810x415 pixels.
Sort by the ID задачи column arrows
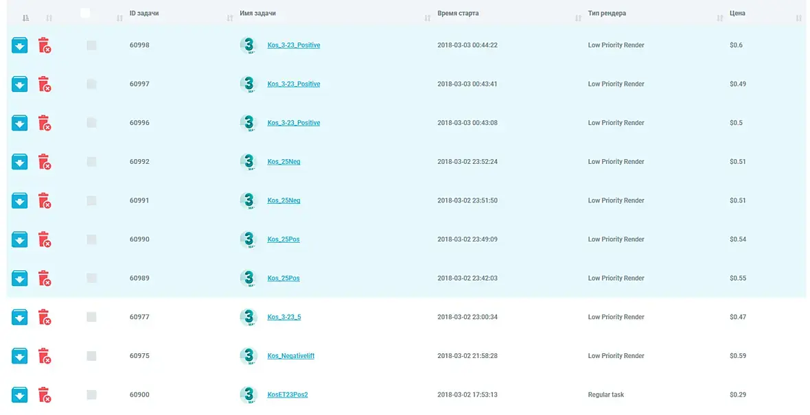point(230,19)
